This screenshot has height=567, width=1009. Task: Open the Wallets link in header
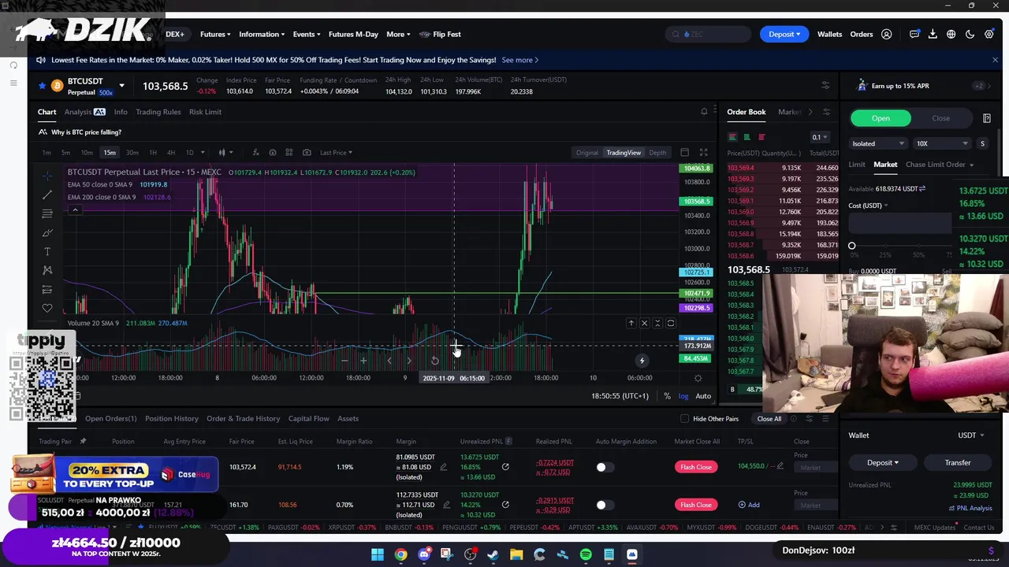(829, 35)
